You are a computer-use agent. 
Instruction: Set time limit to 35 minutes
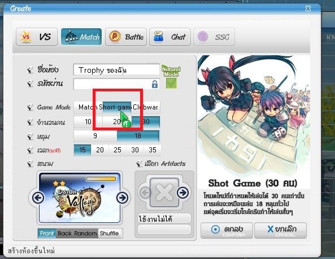153,150
